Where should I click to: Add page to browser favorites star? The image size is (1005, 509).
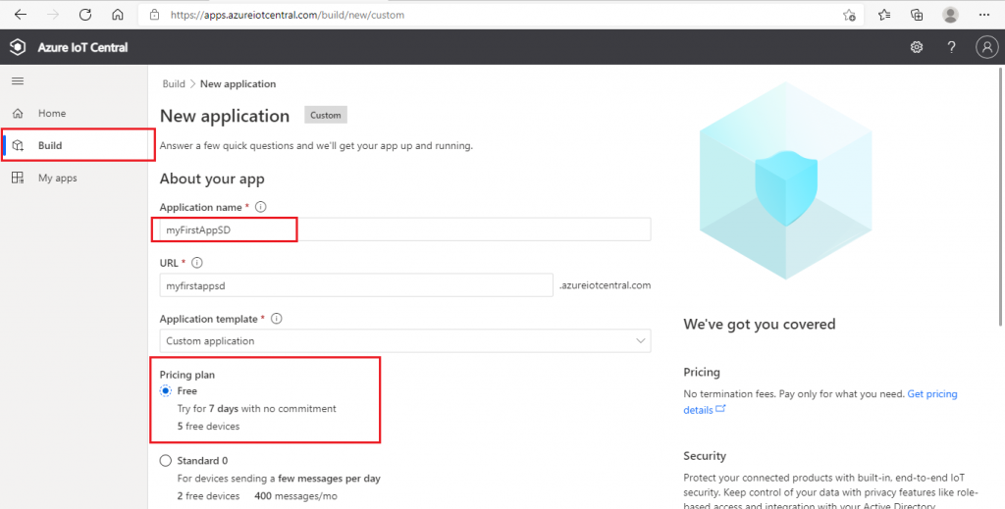point(849,15)
